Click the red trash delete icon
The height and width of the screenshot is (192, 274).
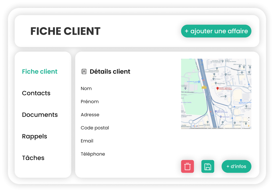pos(187,166)
